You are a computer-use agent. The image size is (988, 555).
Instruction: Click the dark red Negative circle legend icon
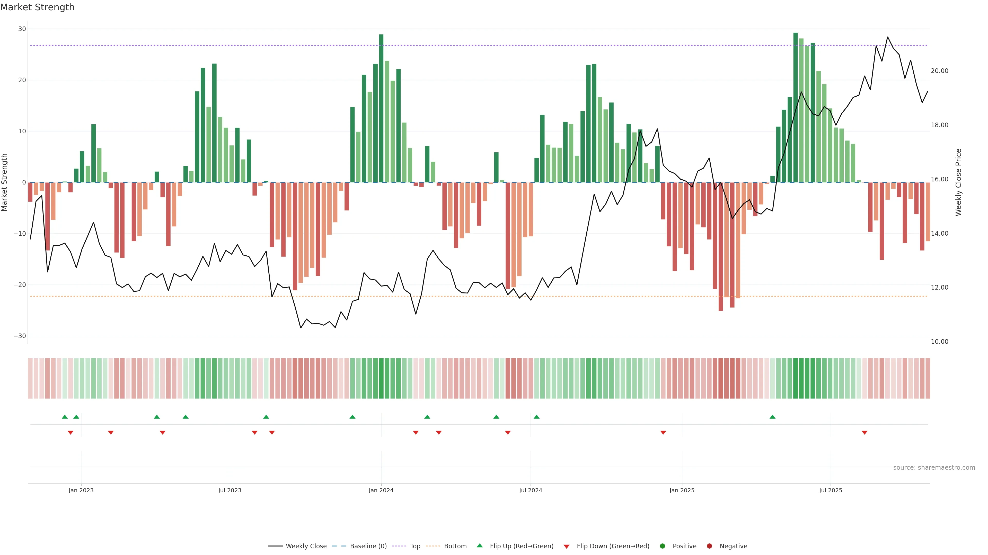[709, 546]
